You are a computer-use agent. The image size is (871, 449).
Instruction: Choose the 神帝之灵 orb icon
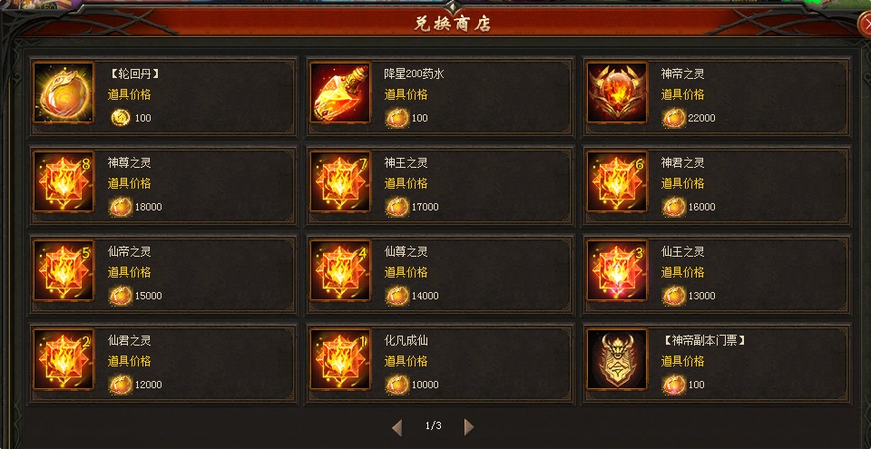617,93
